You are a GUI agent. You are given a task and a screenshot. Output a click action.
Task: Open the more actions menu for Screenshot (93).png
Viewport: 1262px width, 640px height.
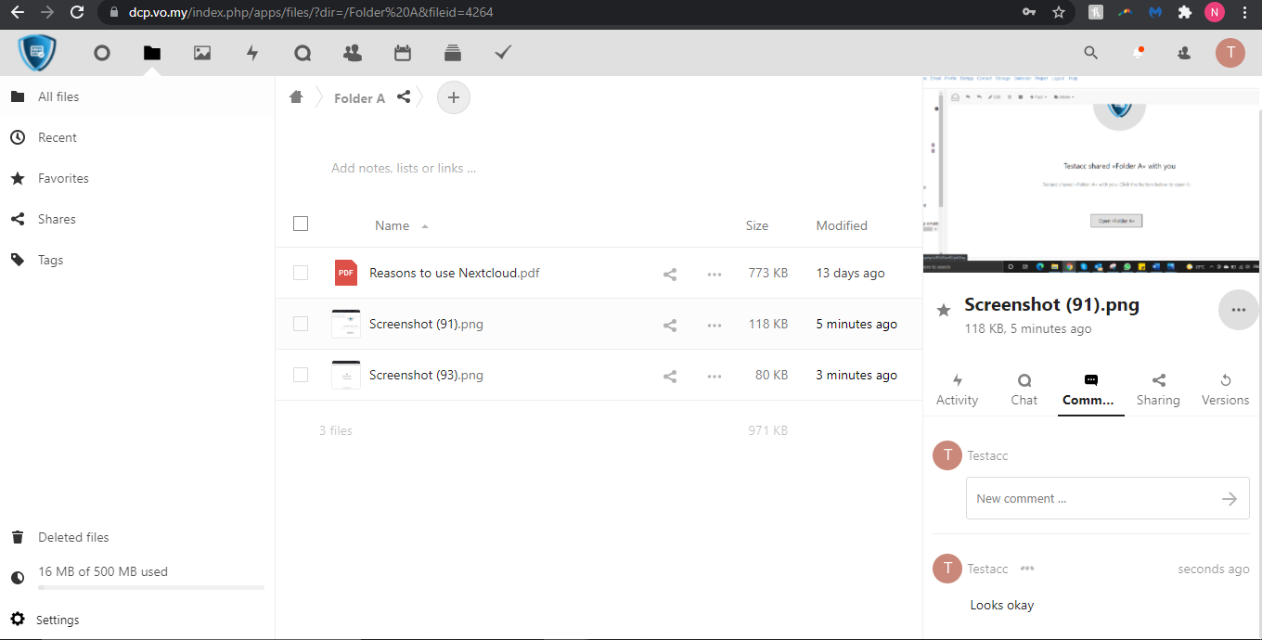715,376
